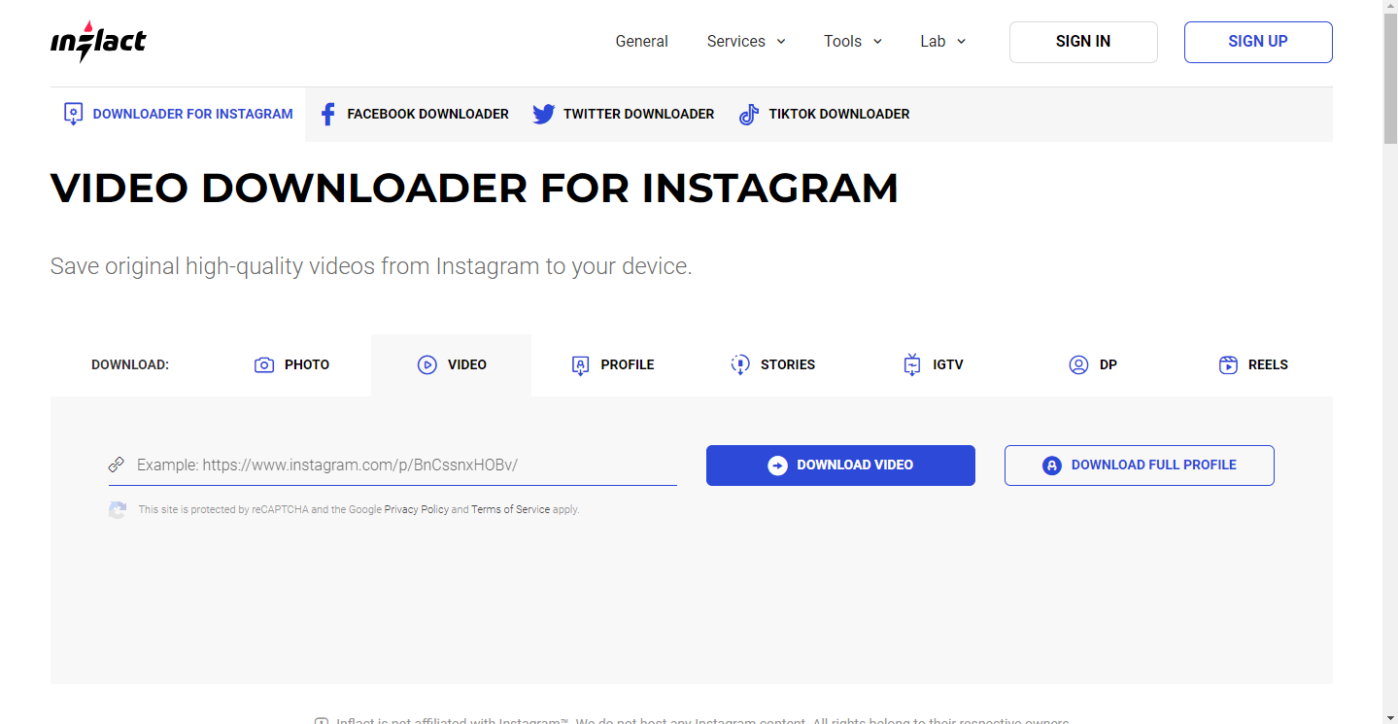Click the 'Video Downloader for Instagram' heading
The image size is (1398, 724).
click(474, 188)
